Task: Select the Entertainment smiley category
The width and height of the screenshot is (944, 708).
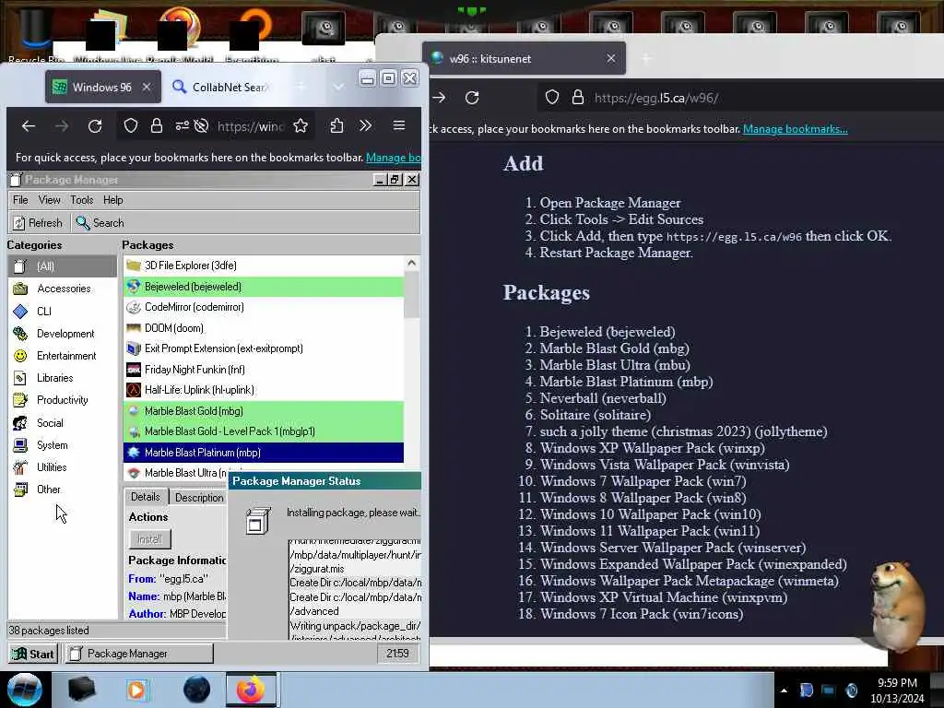Action: click(x=20, y=355)
